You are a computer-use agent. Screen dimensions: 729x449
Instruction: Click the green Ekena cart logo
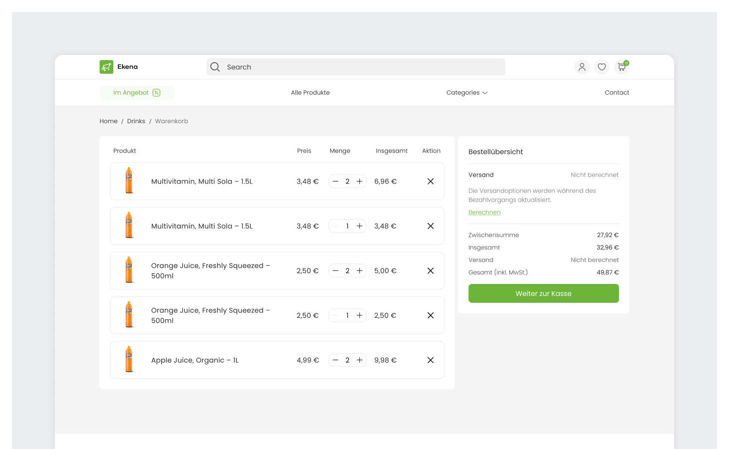(x=106, y=66)
